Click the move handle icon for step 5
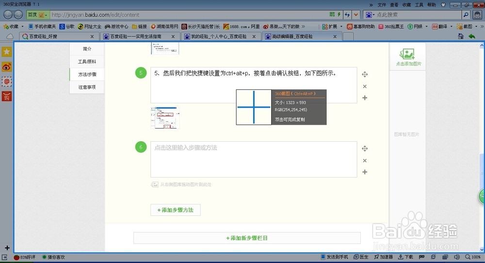The width and height of the screenshot is (485, 263). click(x=365, y=74)
